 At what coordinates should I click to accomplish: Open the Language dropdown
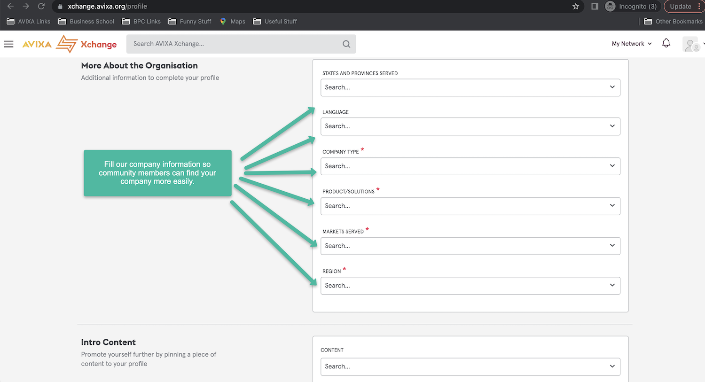coord(470,126)
